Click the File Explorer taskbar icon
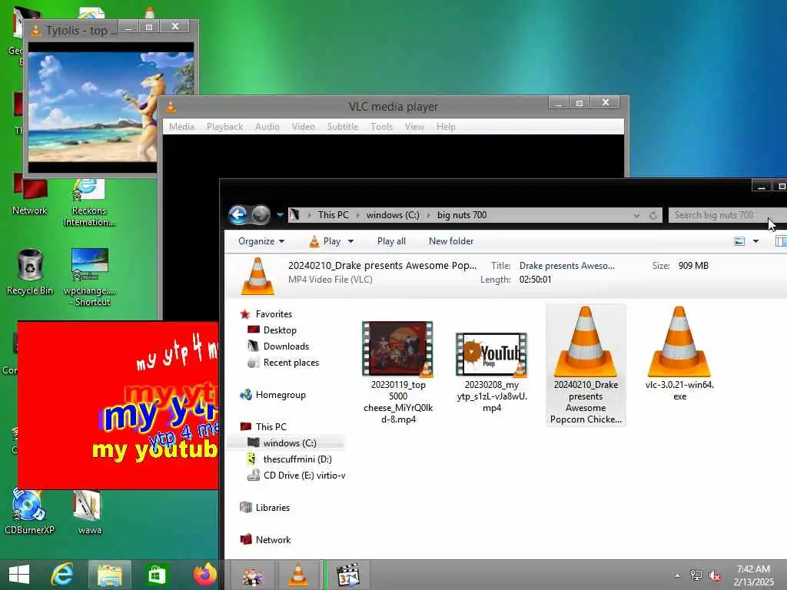Screen dimensions: 787x590 click(x=110, y=575)
